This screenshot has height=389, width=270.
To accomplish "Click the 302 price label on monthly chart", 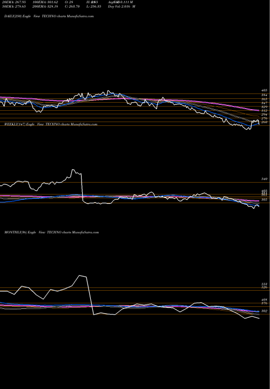I will [264, 311].
